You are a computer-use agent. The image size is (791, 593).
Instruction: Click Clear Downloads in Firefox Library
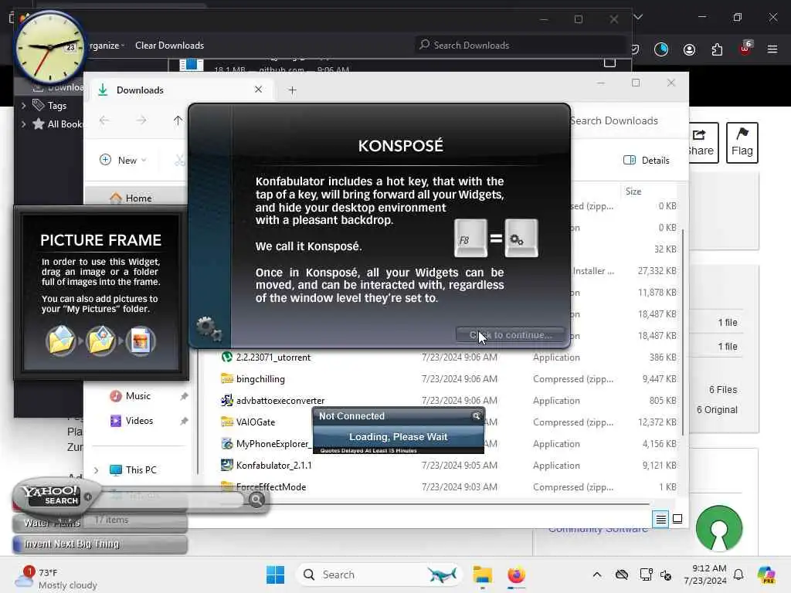click(169, 46)
